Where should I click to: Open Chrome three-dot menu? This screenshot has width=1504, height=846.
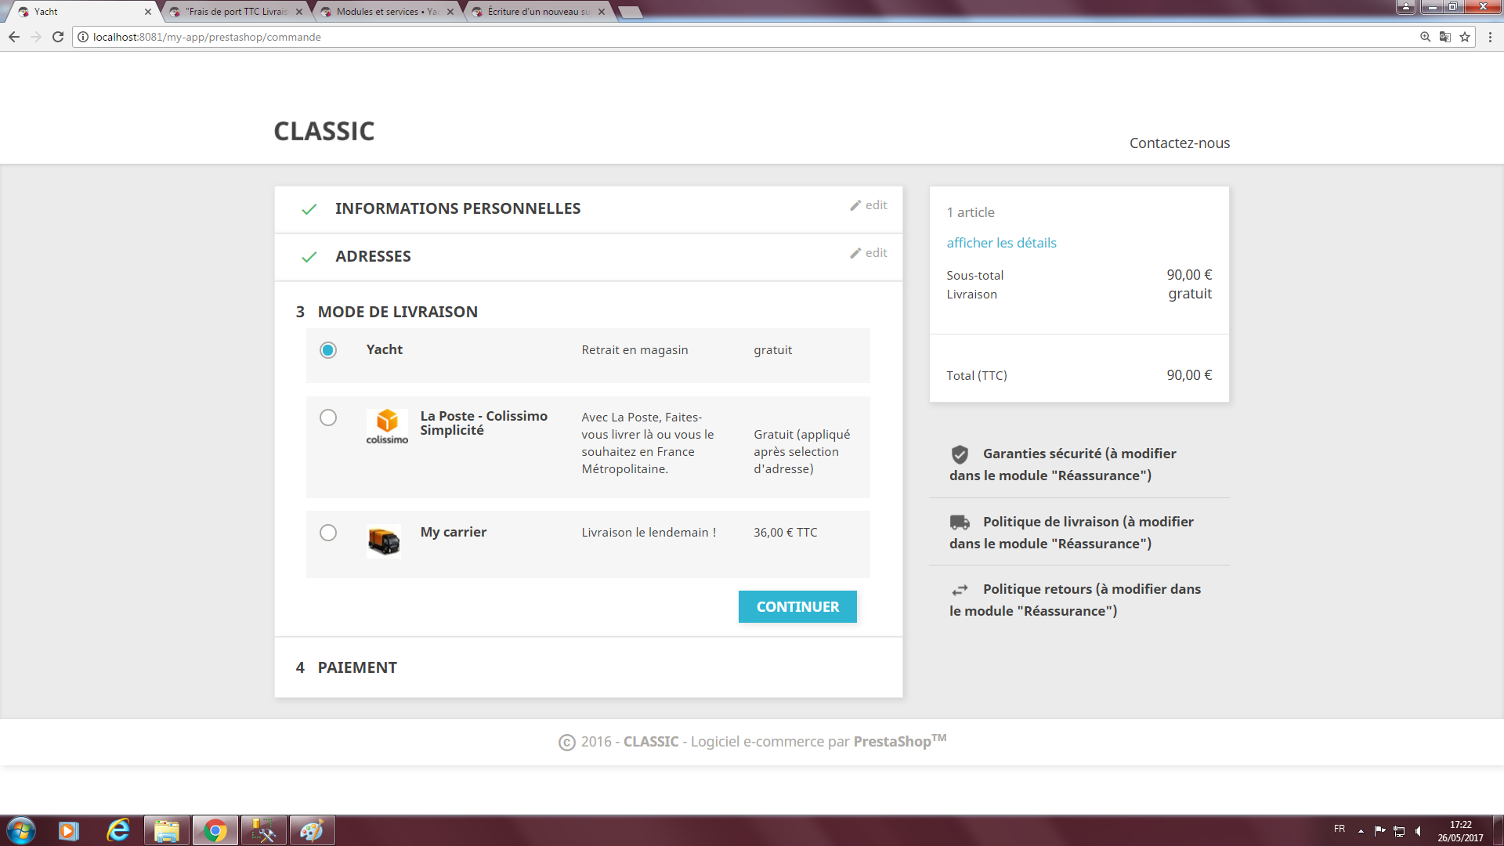[1490, 37]
